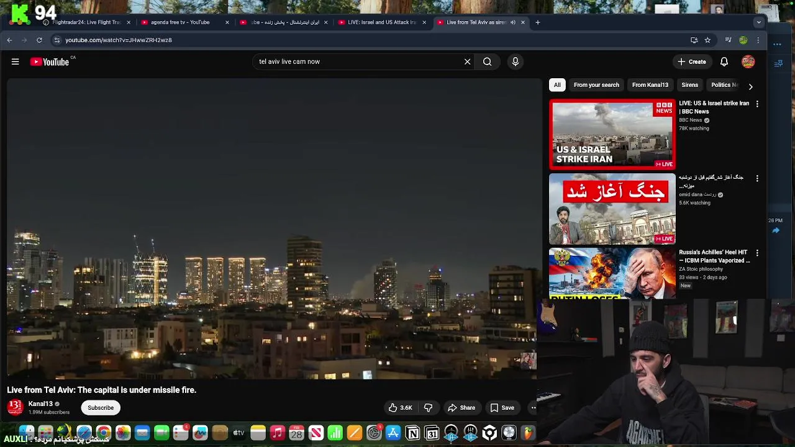Click the Create button
795x447 pixels.
point(692,61)
